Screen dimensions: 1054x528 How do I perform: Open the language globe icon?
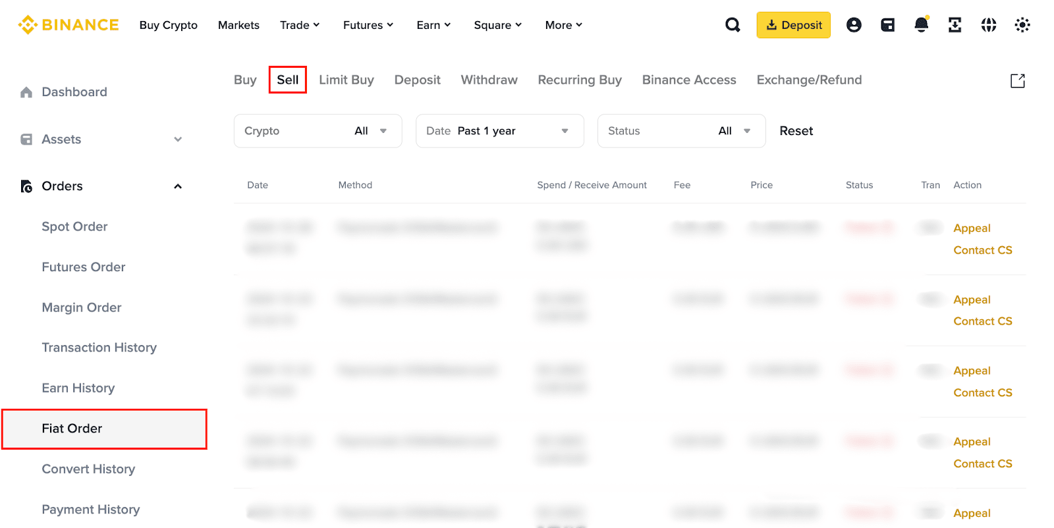point(988,25)
